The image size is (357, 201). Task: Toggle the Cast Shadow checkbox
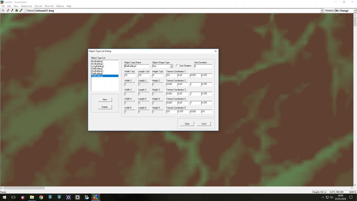(177, 66)
